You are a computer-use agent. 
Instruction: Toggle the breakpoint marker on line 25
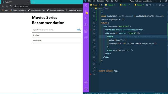pyautogui.click(x=91, y=30)
